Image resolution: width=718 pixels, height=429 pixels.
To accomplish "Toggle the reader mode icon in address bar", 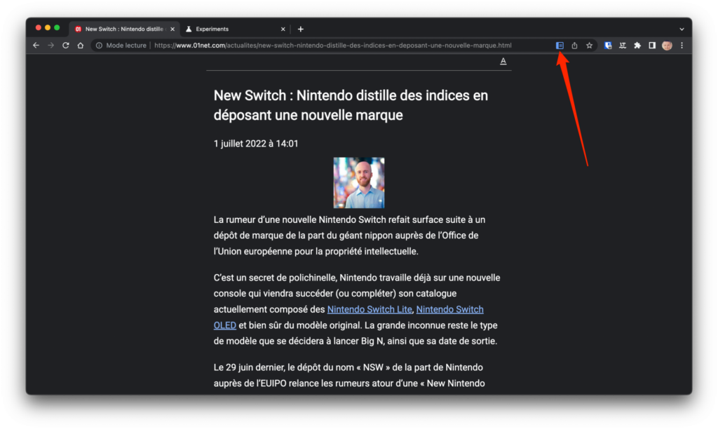I will [x=560, y=46].
